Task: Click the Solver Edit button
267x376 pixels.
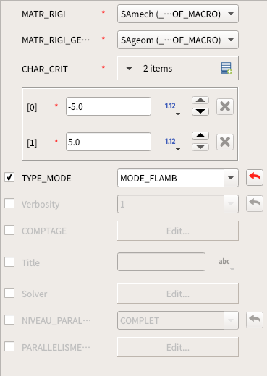Action: point(178,294)
